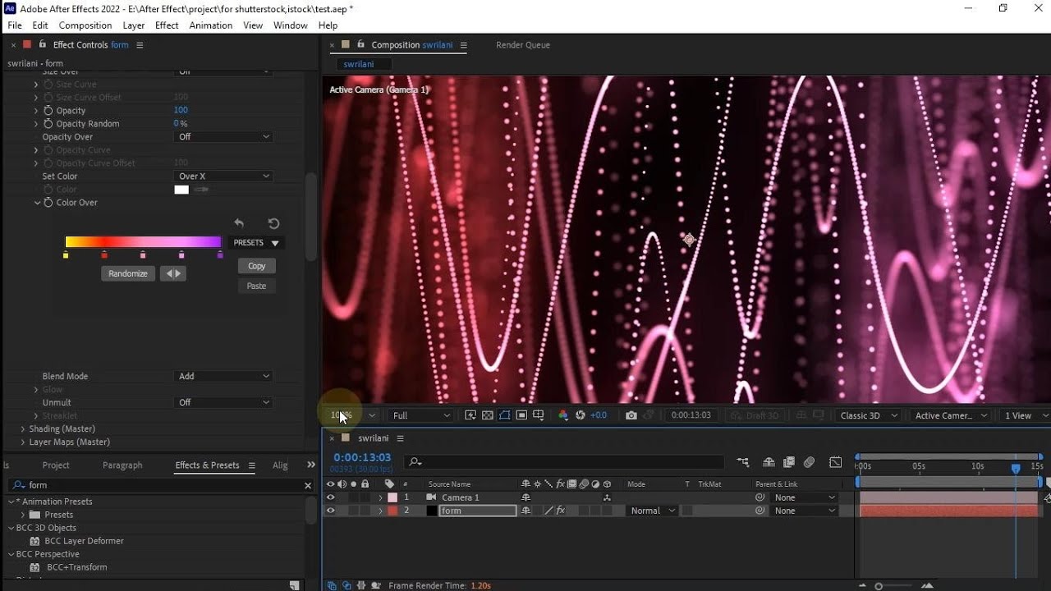The width and height of the screenshot is (1051, 591).
Task: Click the timeline layer search field
Action: [x=566, y=462]
